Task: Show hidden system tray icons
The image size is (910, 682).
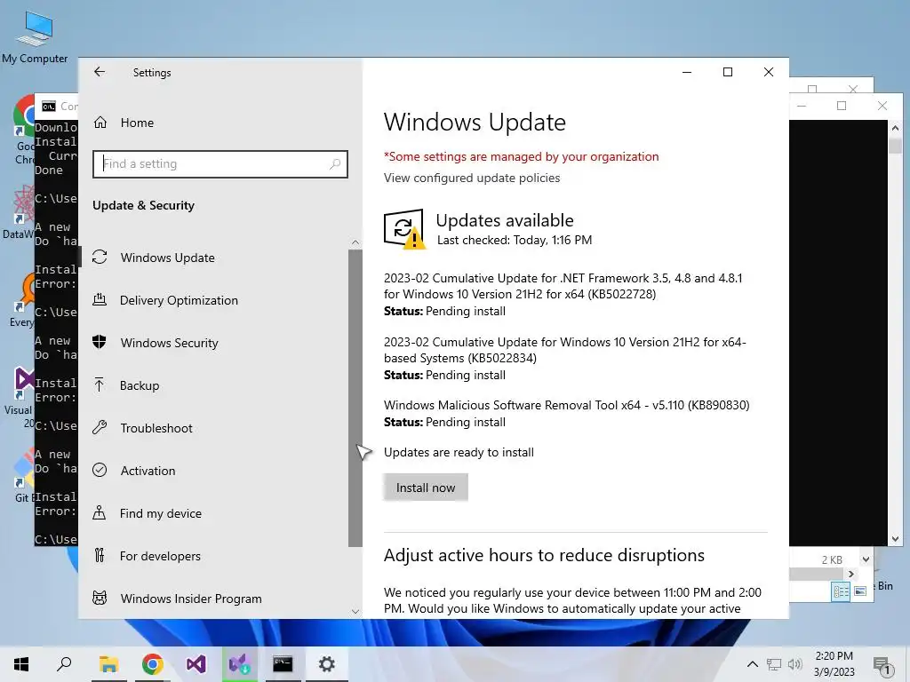Action: tap(752, 664)
